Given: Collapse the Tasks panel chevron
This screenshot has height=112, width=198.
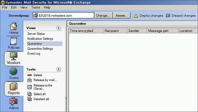Looking at the screenshot, I should click(x=59, y=69).
